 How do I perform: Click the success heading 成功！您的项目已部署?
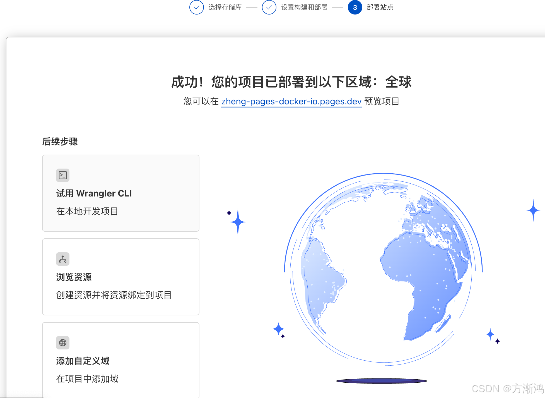pyautogui.click(x=291, y=82)
